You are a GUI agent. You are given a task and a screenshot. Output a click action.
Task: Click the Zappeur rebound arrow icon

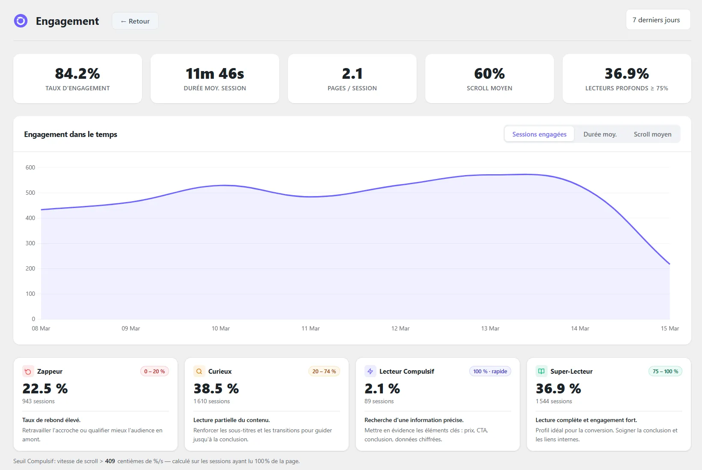pyautogui.click(x=27, y=371)
